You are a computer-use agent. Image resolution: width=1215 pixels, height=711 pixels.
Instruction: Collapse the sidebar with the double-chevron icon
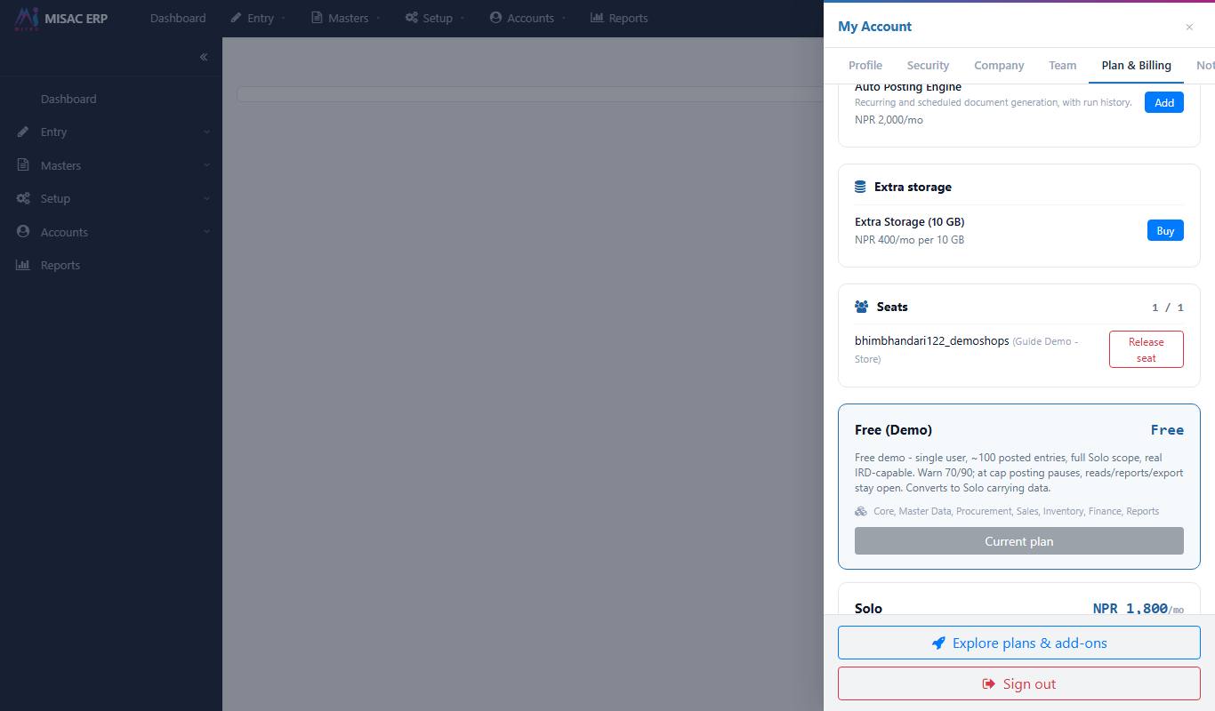tap(204, 57)
